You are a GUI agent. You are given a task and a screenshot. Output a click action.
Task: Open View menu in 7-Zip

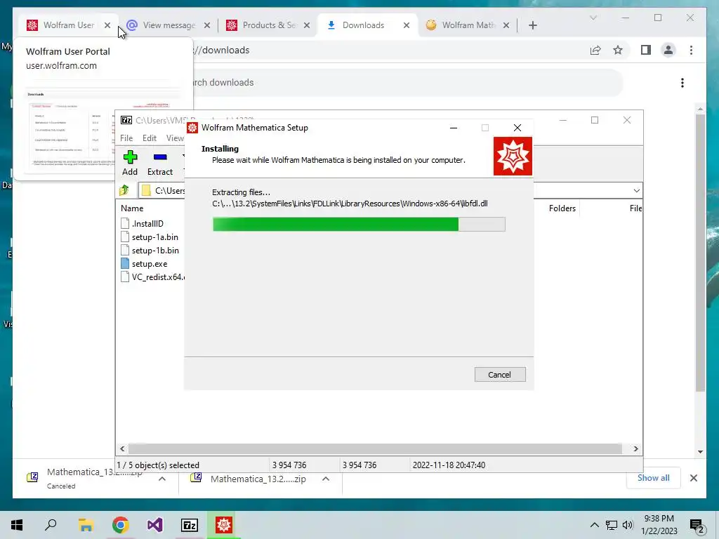175,138
